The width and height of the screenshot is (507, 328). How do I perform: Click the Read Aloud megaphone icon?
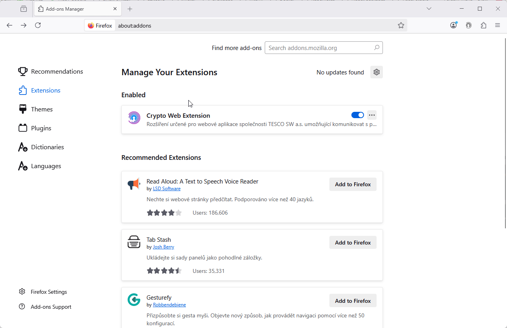point(134,184)
